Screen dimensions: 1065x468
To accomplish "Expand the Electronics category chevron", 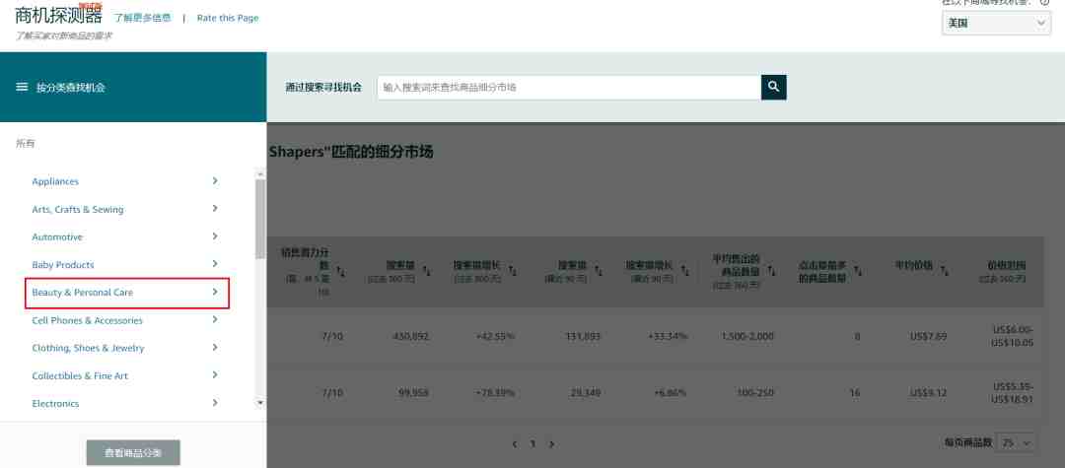I will 215,403.
